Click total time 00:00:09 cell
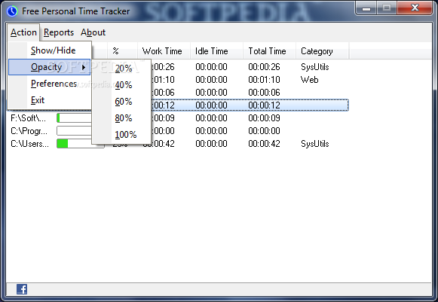Viewport: 438px width, 302px height. tap(264, 118)
